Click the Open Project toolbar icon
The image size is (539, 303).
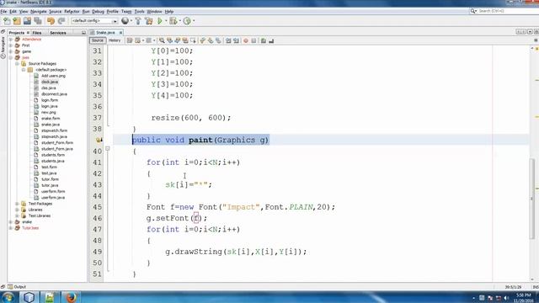(x=27, y=21)
